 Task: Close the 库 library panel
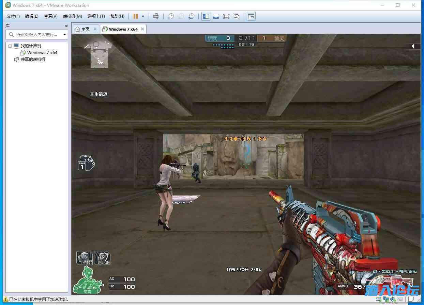click(66, 26)
